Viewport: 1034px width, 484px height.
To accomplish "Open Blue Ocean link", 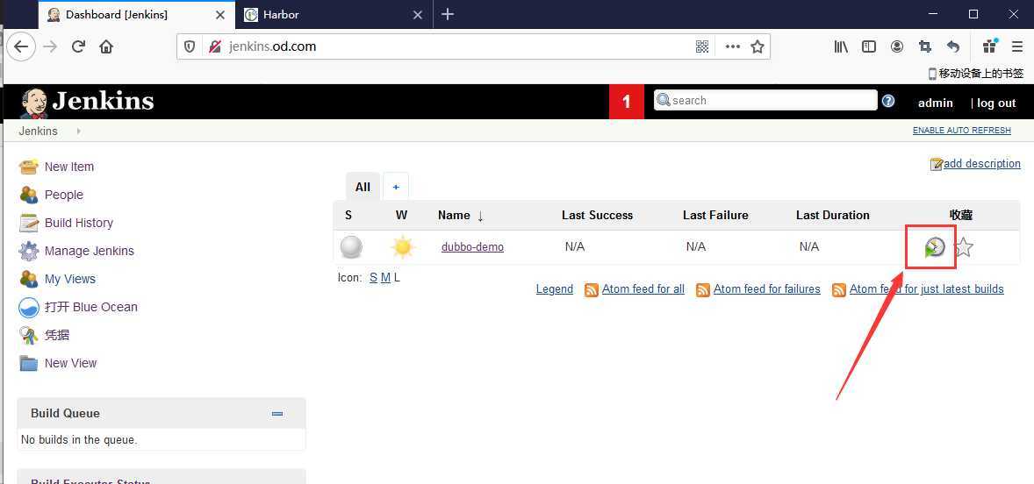I will (x=91, y=307).
